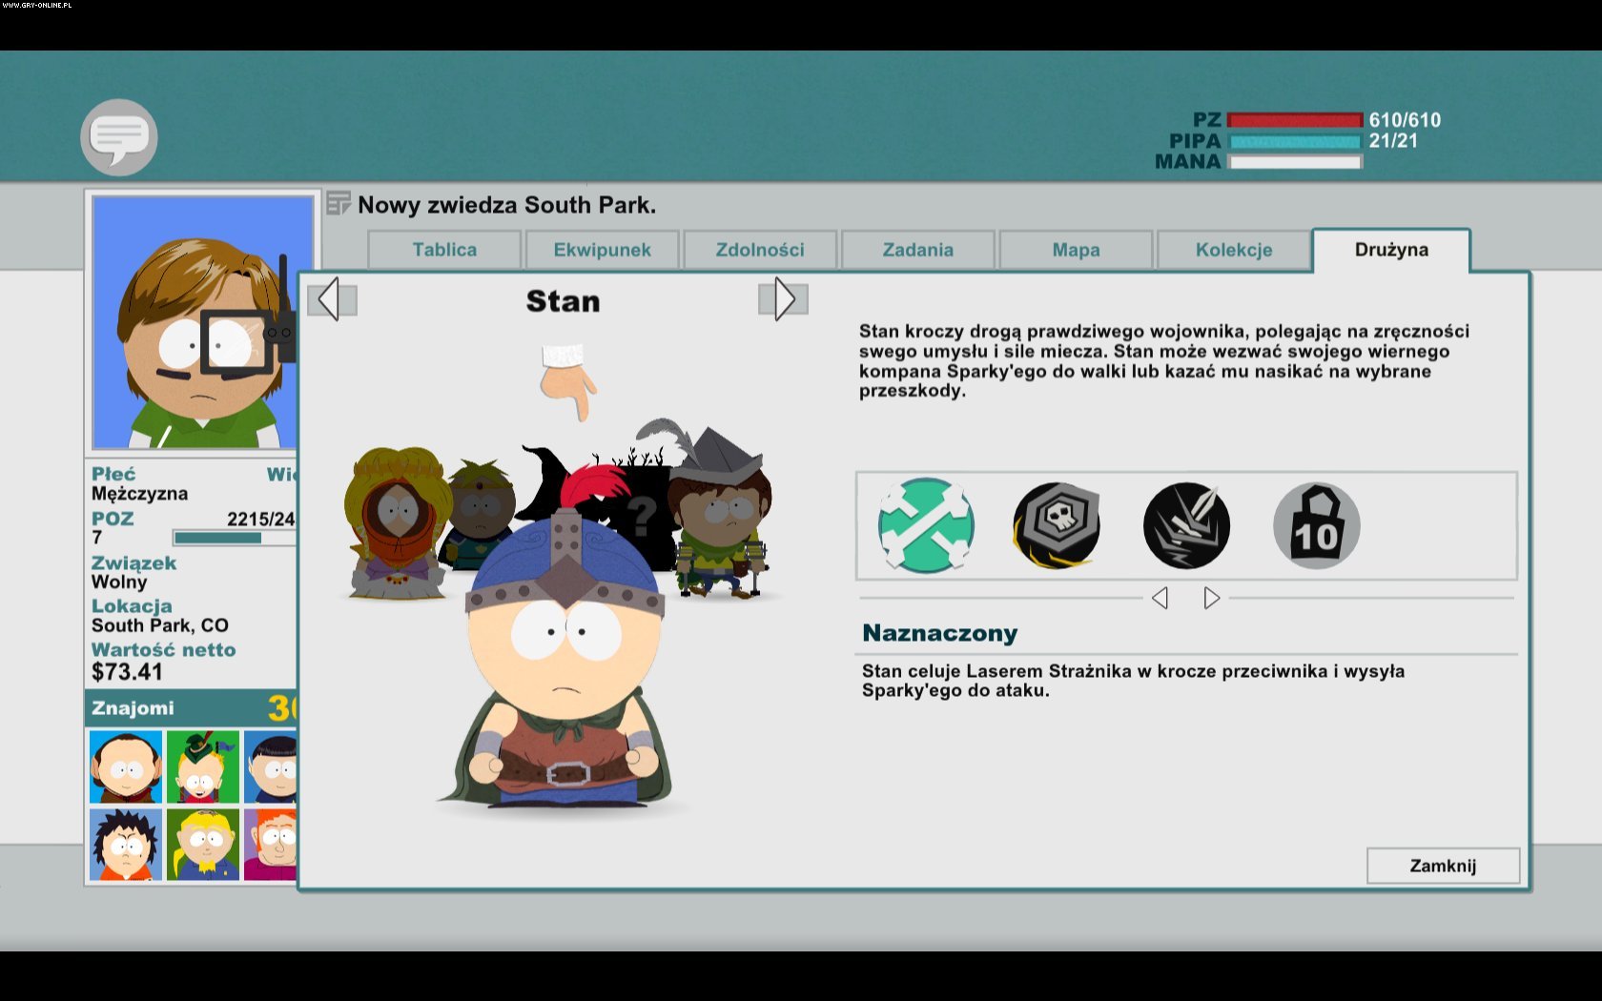The height and width of the screenshot is (1001, 1602).
Task: Select the sword strike ability icon
Action: point(1186,525)
